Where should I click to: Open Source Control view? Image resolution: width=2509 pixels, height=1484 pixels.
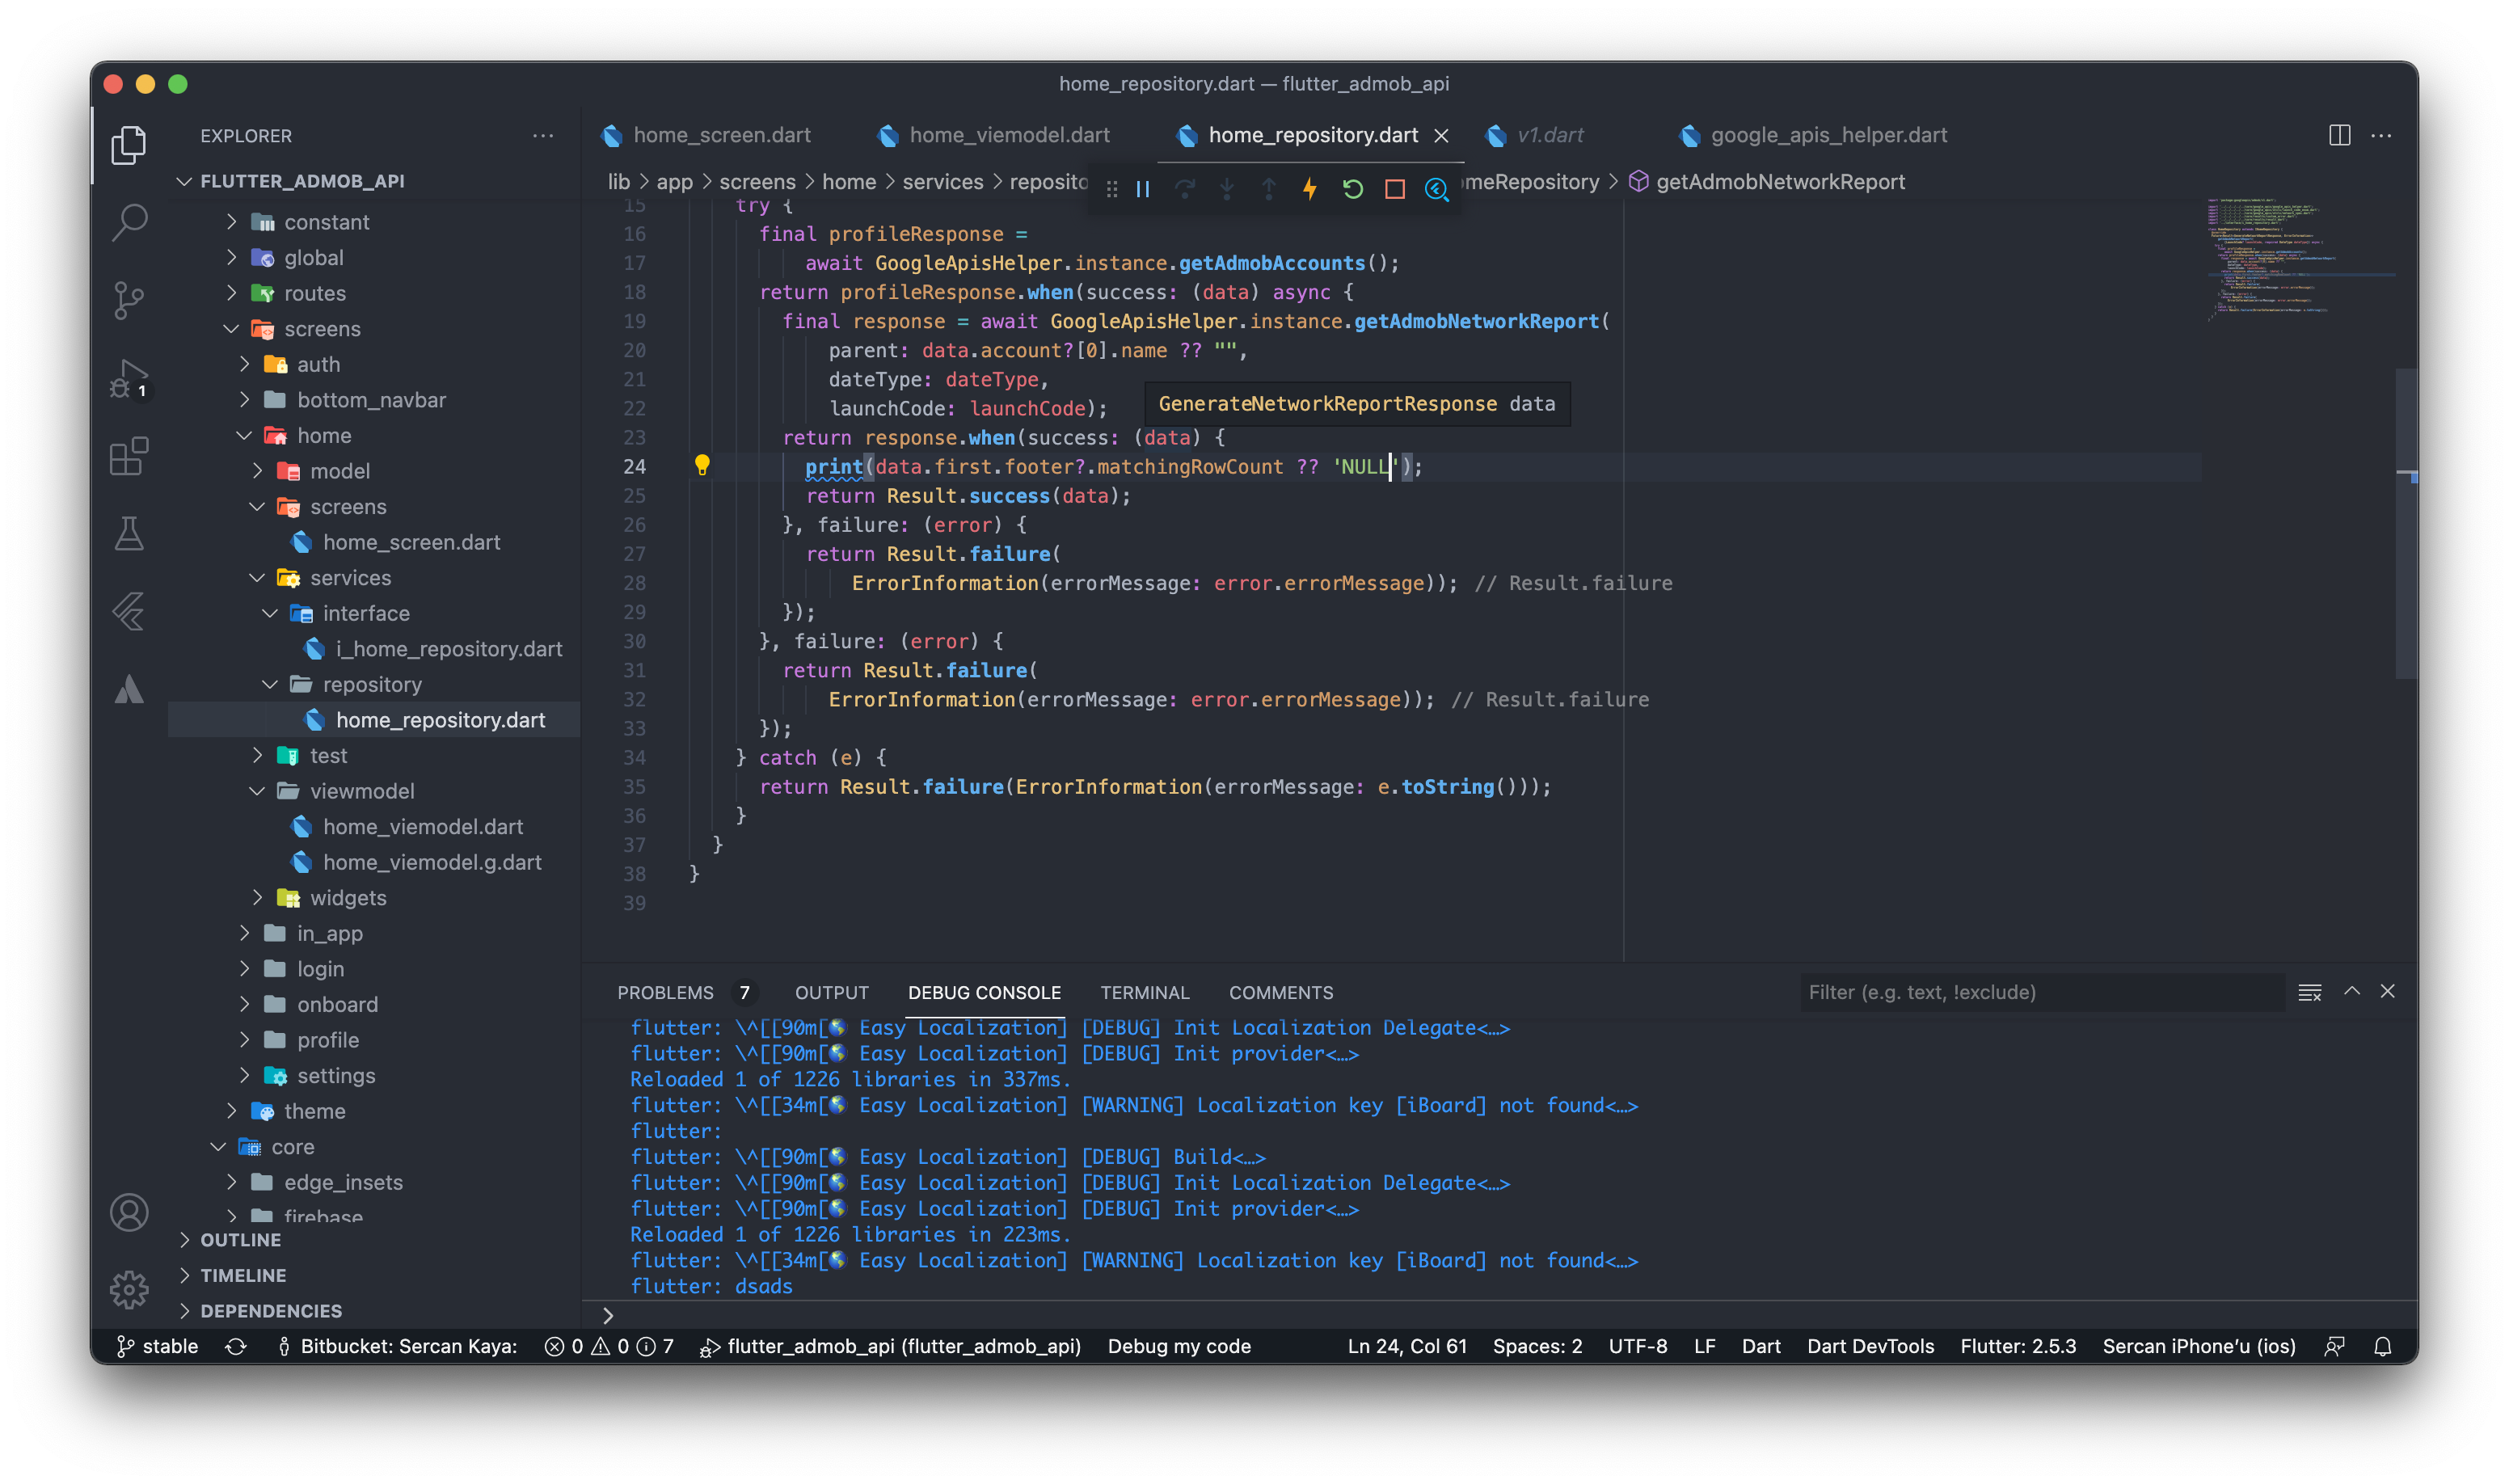(x=130, y=300)
